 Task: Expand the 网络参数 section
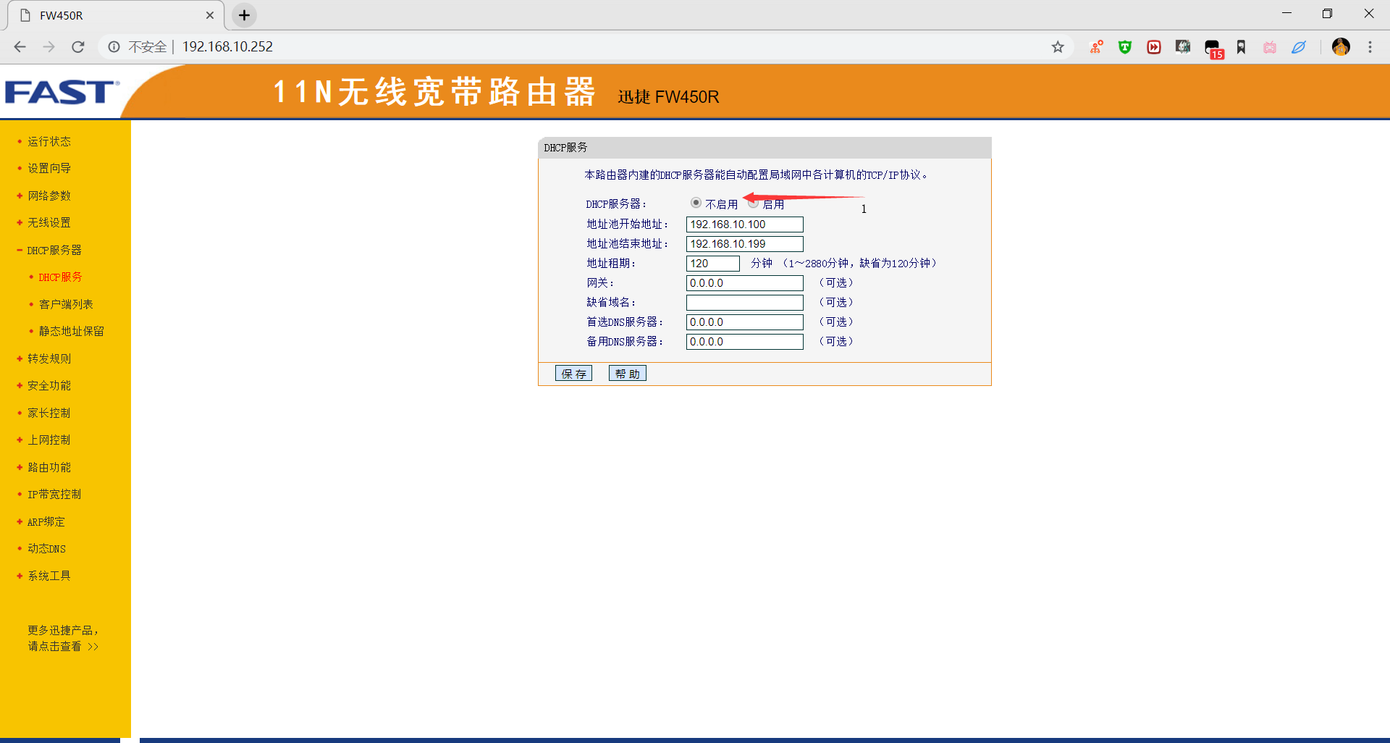(49, 195)
